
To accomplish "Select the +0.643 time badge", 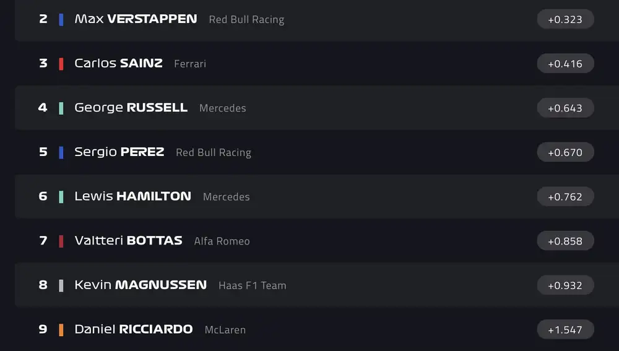I will (565, 108).
